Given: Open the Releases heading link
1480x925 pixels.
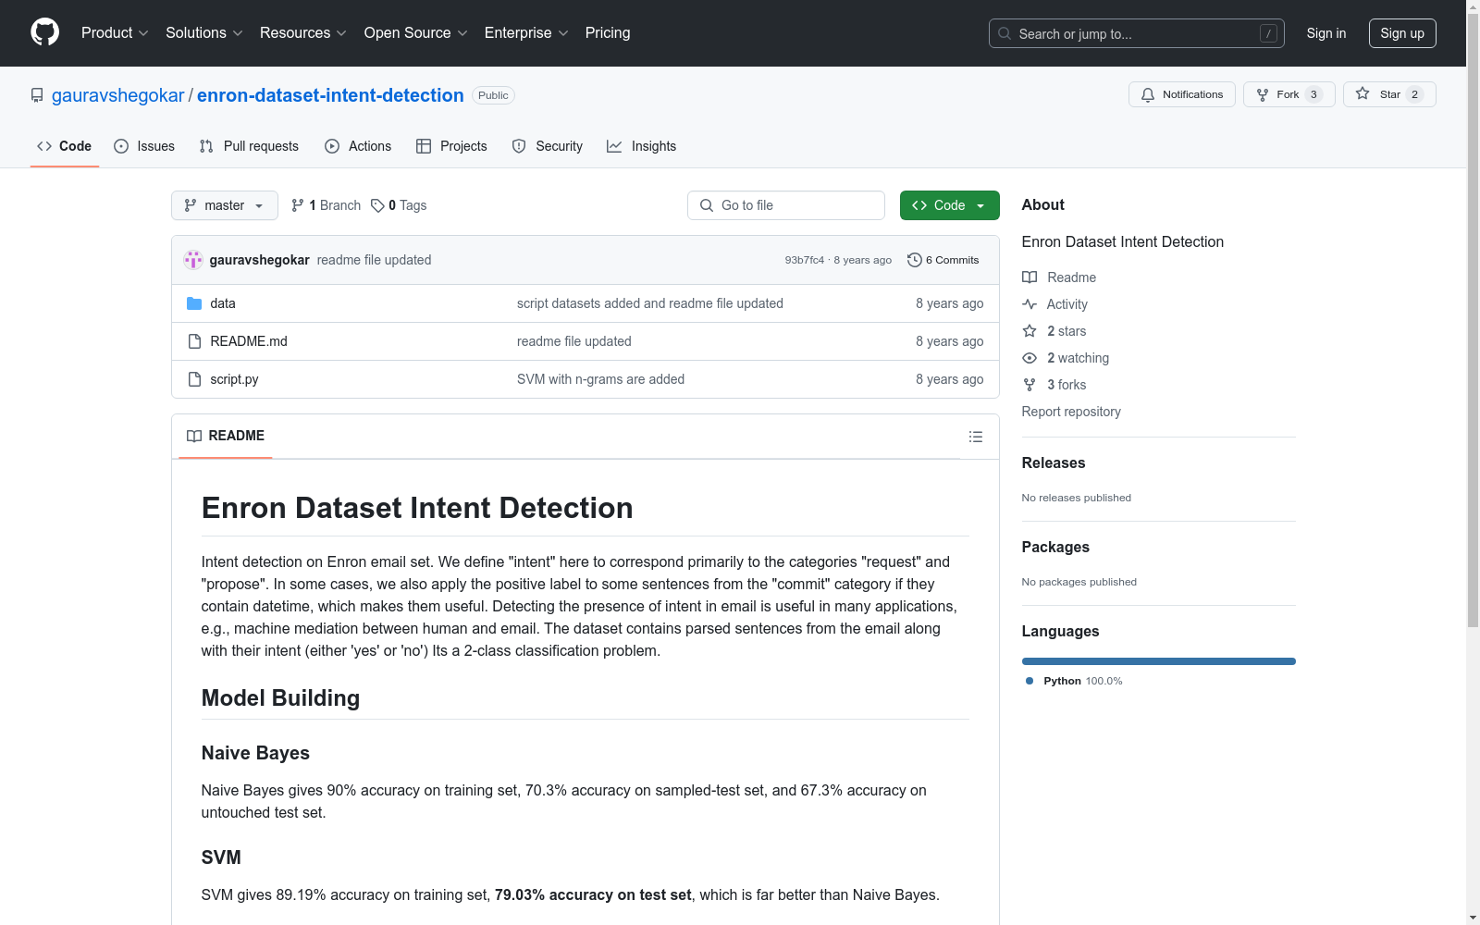Looking at the screenshot, I should click(x=1054, y=462).
